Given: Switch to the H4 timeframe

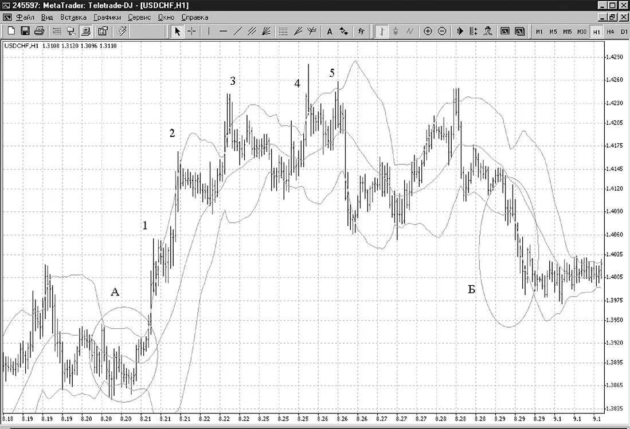Looking at the screenshot, I should (611, 32).
